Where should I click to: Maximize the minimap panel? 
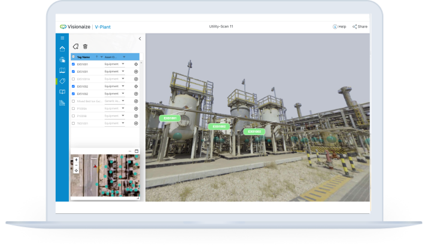click(136, 151)
